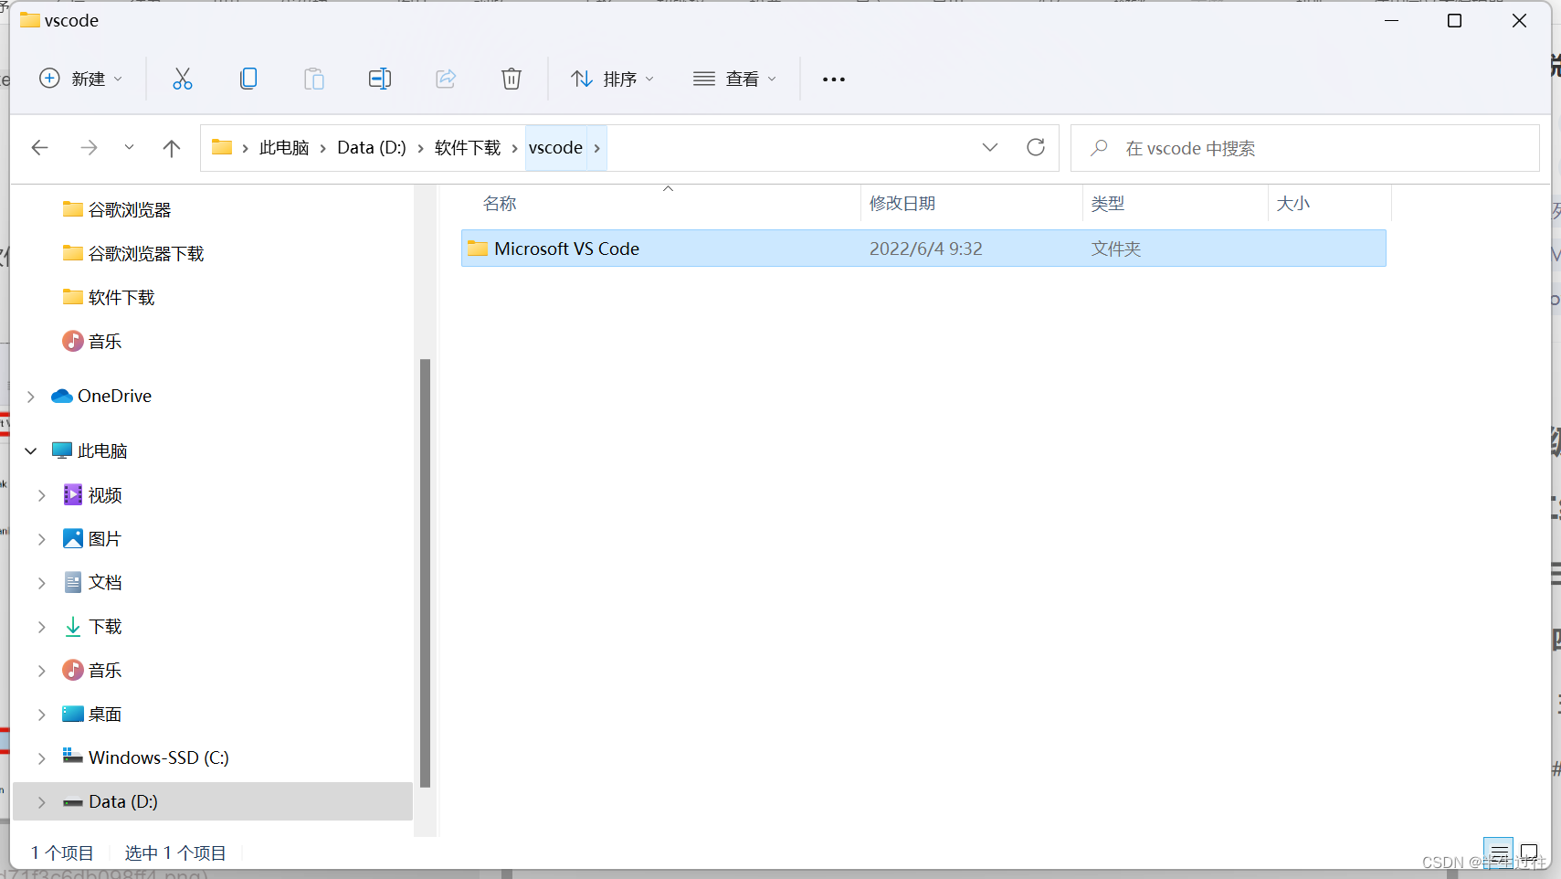Click the Share icon in toolbar
Screen dimensions: 1561x879
(x=446, y=79)
